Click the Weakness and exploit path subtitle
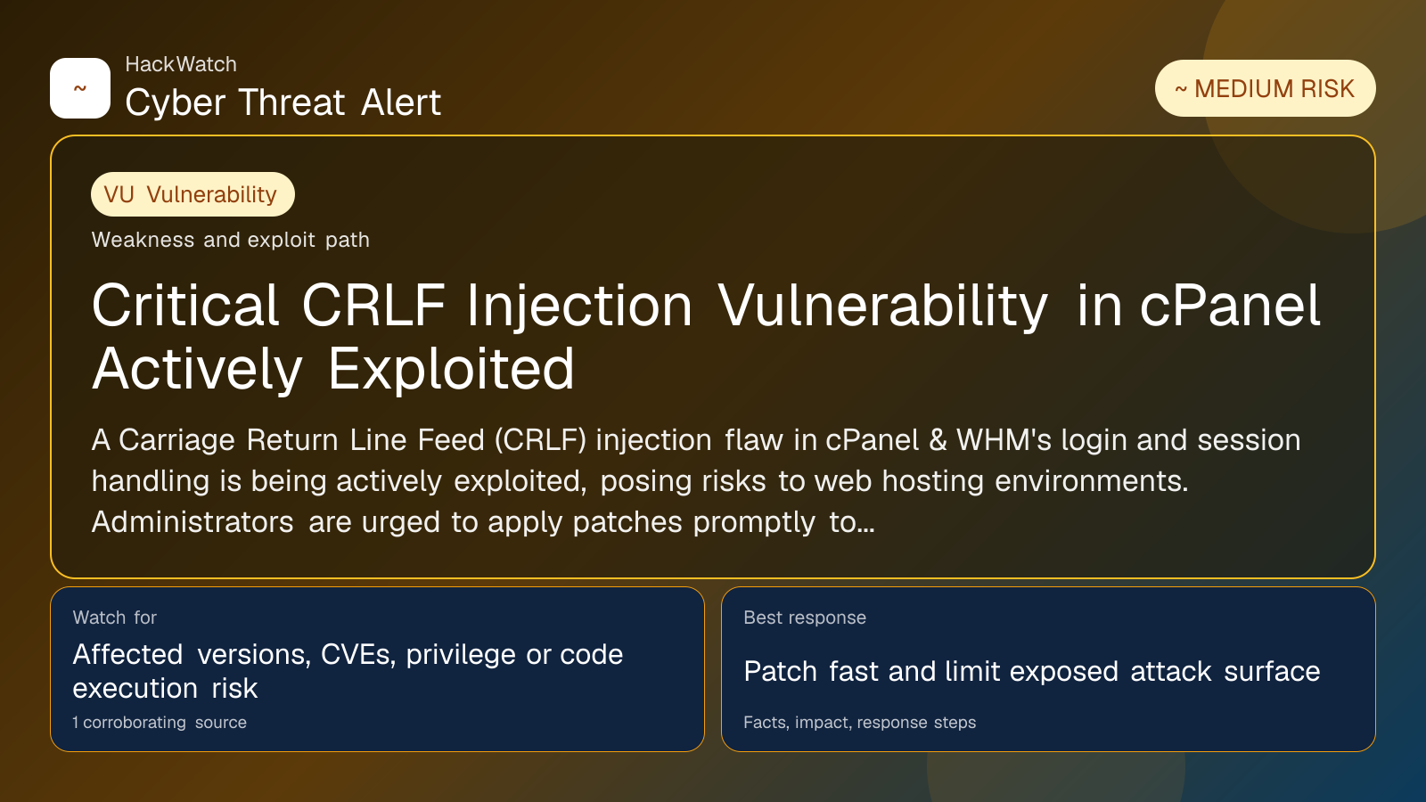This screenshot has height=802, width=1426. click(x=230, y=240)
